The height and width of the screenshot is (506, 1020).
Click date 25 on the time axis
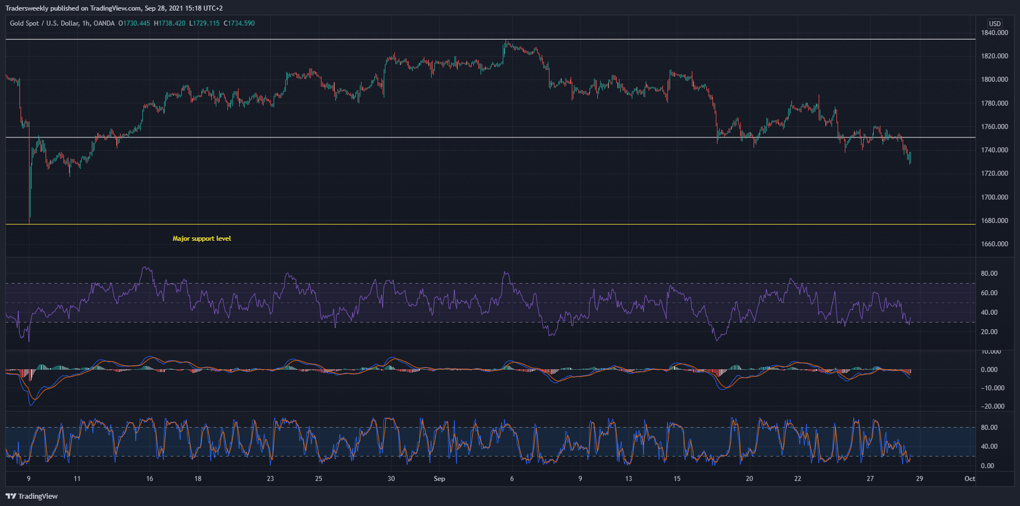tap(319, 479)
